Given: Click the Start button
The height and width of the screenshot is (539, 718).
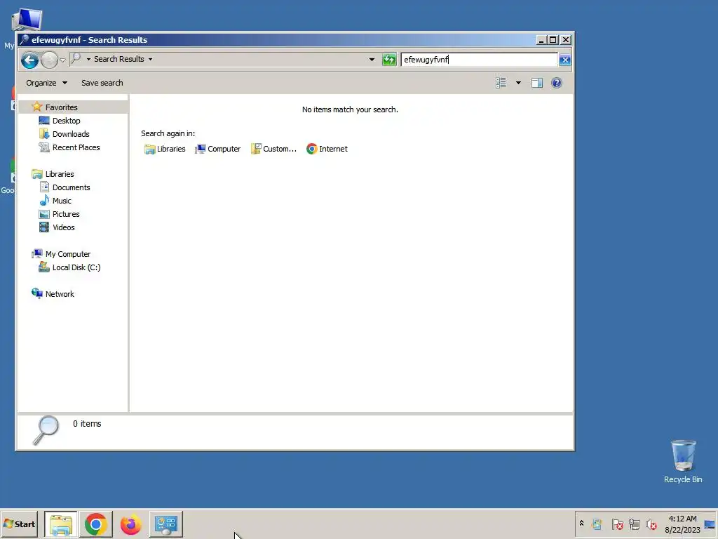Looking at the screenshot, I should pos(19,524).
